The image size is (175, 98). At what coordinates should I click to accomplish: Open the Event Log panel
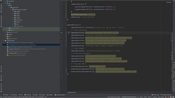pos(155,95)
